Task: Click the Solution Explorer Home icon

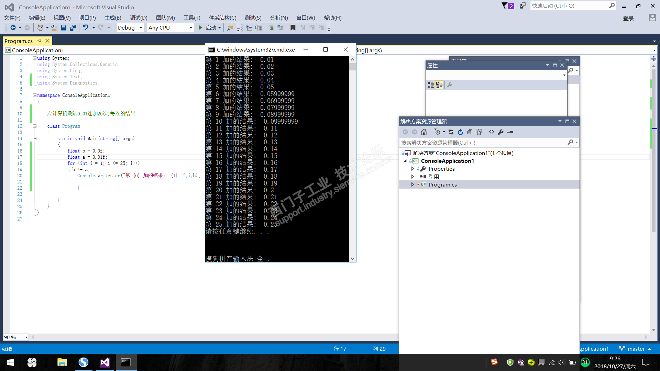Action: 424,132
